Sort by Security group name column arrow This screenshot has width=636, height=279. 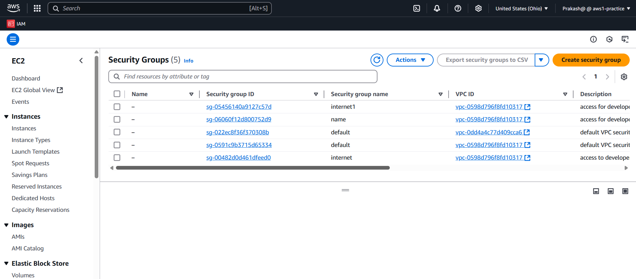pos(441,94)
